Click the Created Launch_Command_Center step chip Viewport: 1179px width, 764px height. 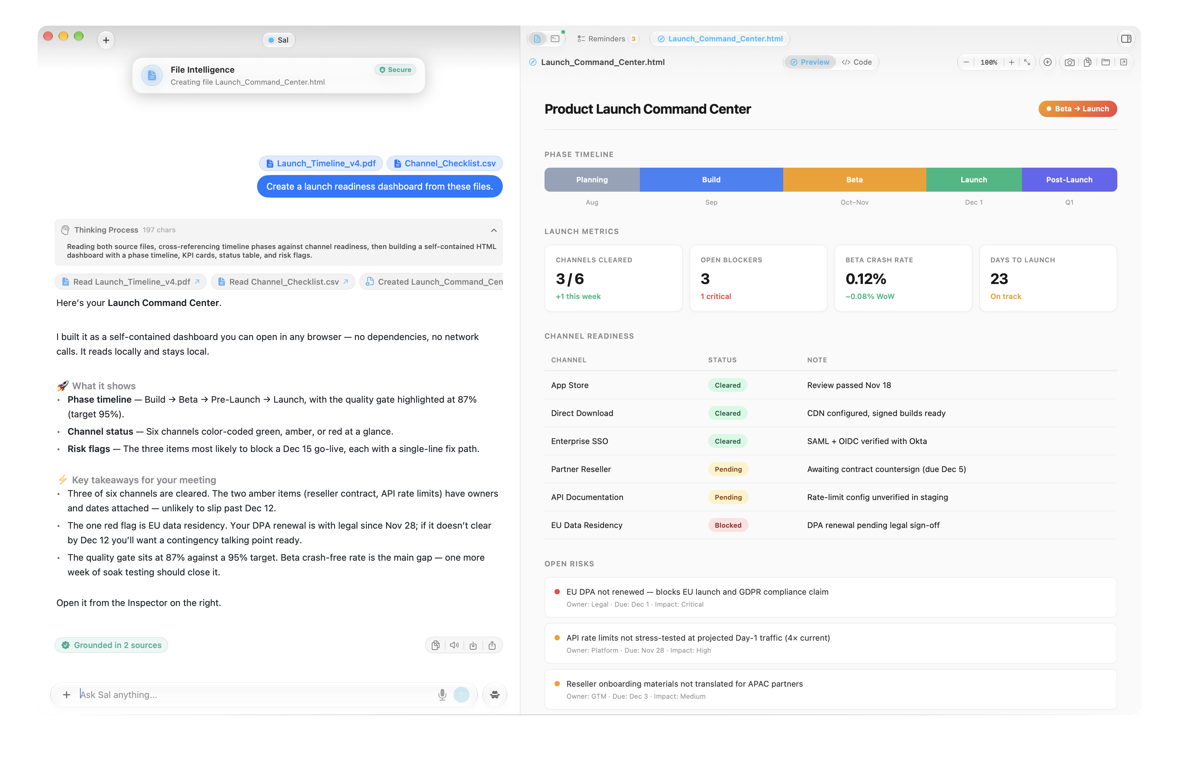click(431, 282)
